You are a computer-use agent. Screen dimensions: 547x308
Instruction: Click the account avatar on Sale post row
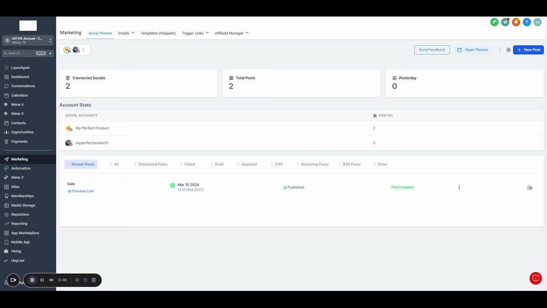[529, 187]
